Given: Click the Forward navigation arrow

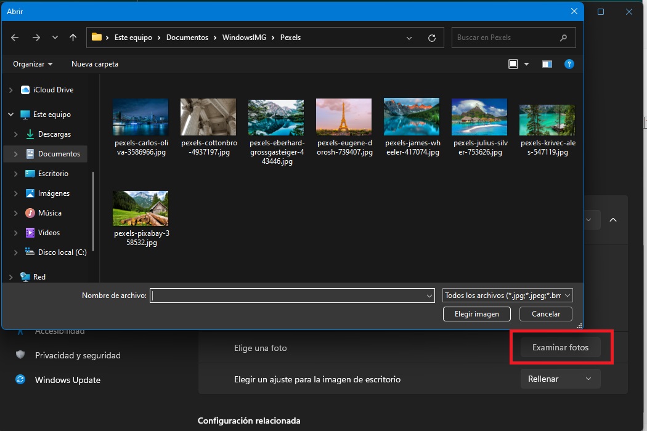Looking at the screenshot, I should click(x=36, y=38).
